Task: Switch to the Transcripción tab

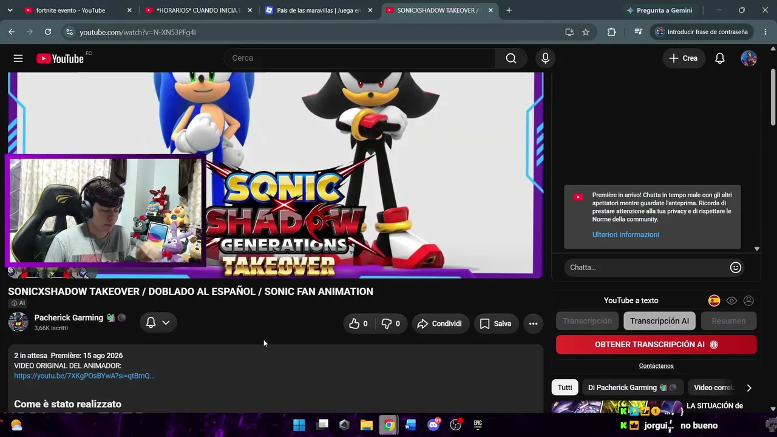Action: (x=587, y=321)
